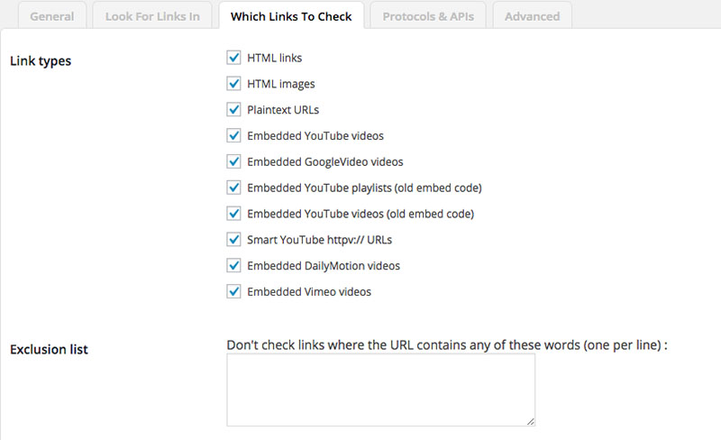Open the Protocols & APIs tab
Screen dimensions: 721x440
(428, 16)
